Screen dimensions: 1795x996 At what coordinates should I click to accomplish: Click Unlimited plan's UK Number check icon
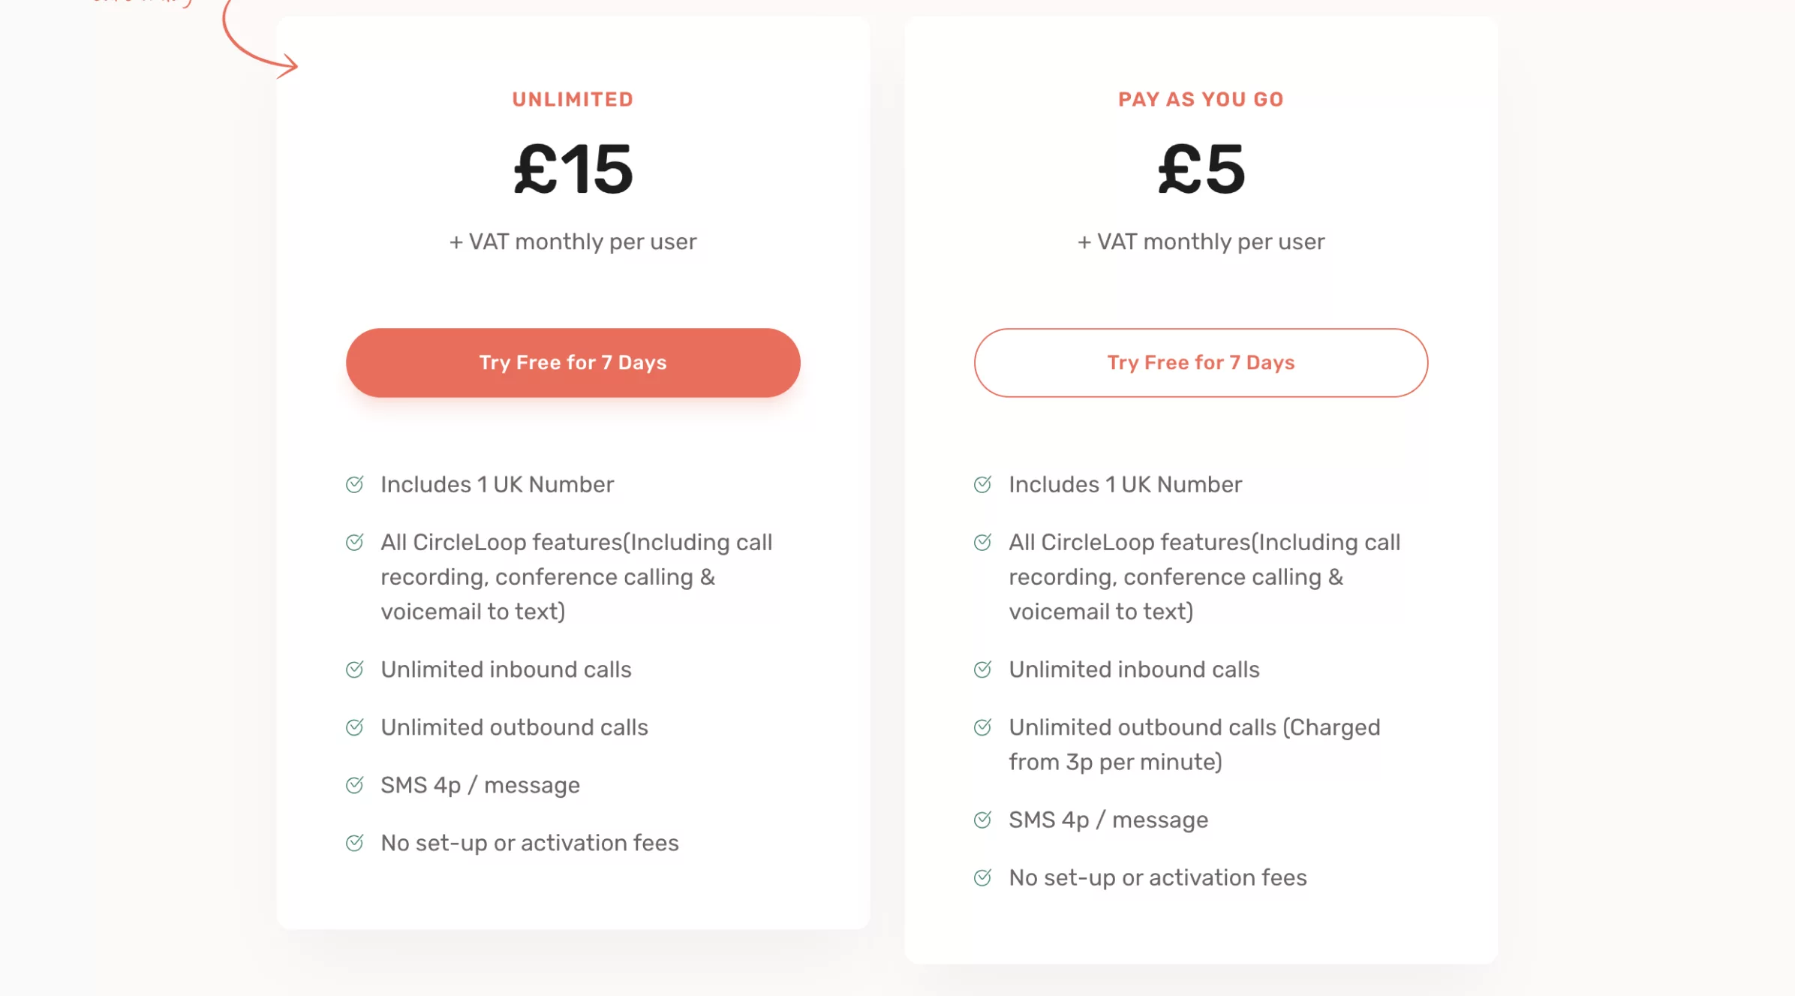coord(355,484)
